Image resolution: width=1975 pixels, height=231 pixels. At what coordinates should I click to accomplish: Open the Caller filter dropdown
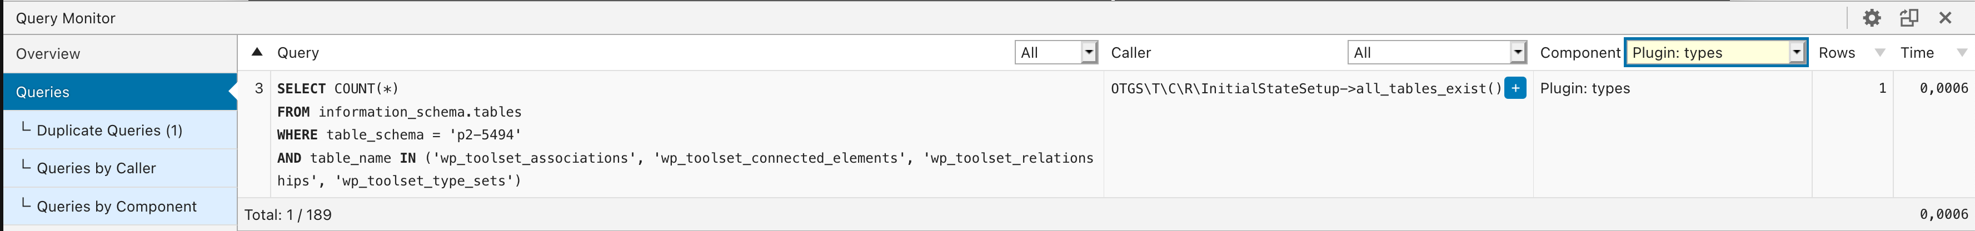click(x=1437, y=52)
